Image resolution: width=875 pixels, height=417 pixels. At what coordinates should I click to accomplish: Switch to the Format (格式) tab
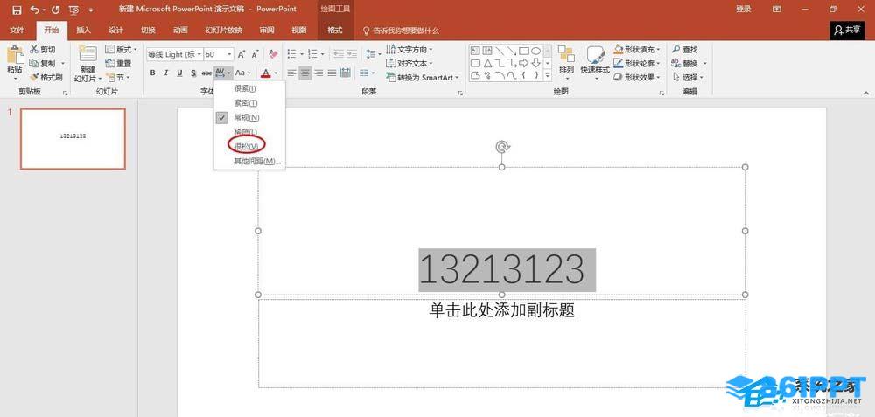[335, 30]
